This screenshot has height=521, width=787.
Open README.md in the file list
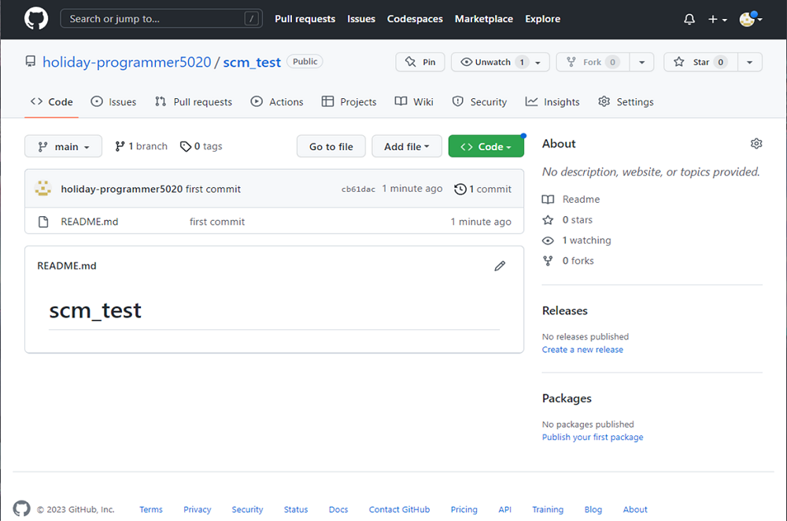point(90,222)
